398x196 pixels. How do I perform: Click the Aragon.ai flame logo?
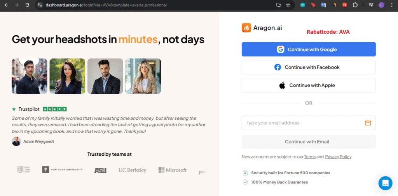tap(246, 28)
